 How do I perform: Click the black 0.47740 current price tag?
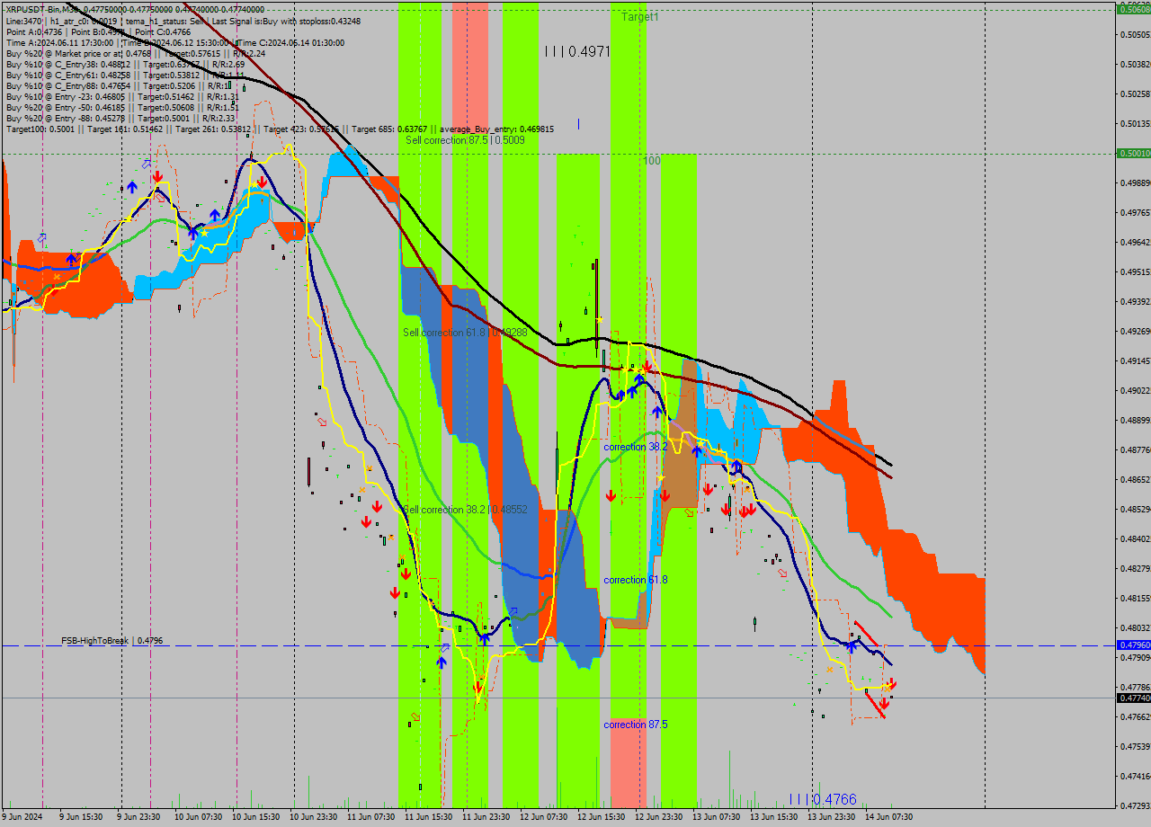pos(1133,698)
